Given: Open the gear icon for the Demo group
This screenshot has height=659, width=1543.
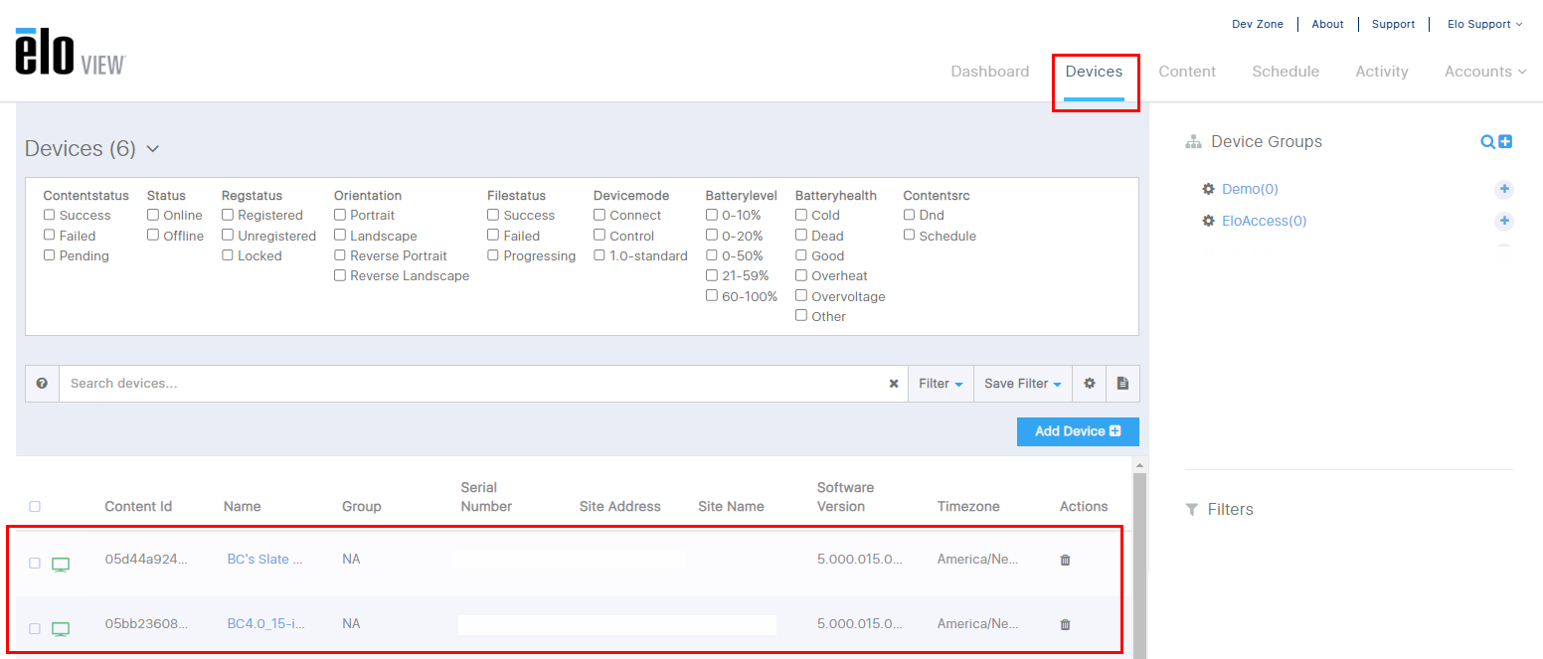Looking at the screenshot, I should pyautogui.click(x=1209, y=189).
